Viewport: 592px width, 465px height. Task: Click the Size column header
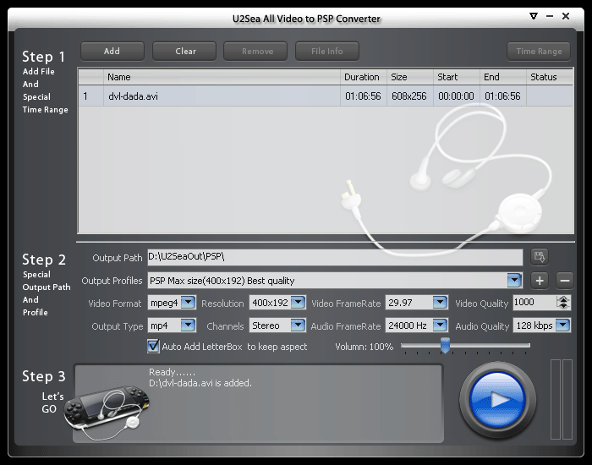click(x=409, y=77)
